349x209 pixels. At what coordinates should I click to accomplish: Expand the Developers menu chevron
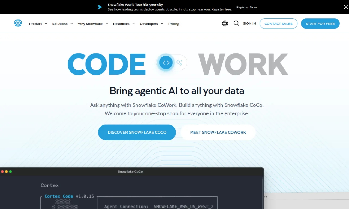(x=162, y=24)
